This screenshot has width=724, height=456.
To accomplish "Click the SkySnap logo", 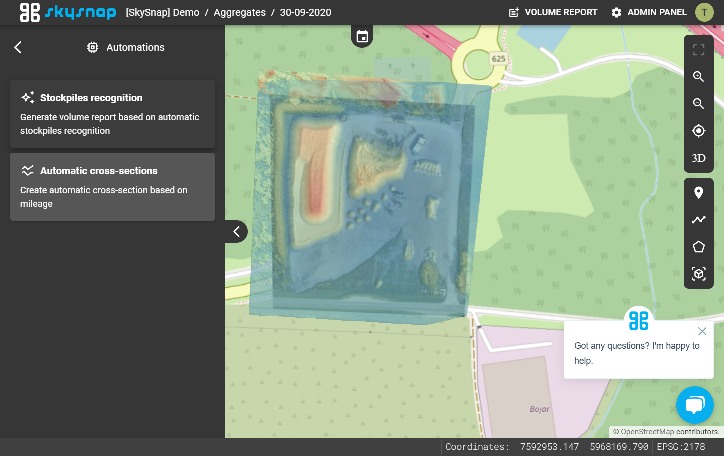I will 68,12.
